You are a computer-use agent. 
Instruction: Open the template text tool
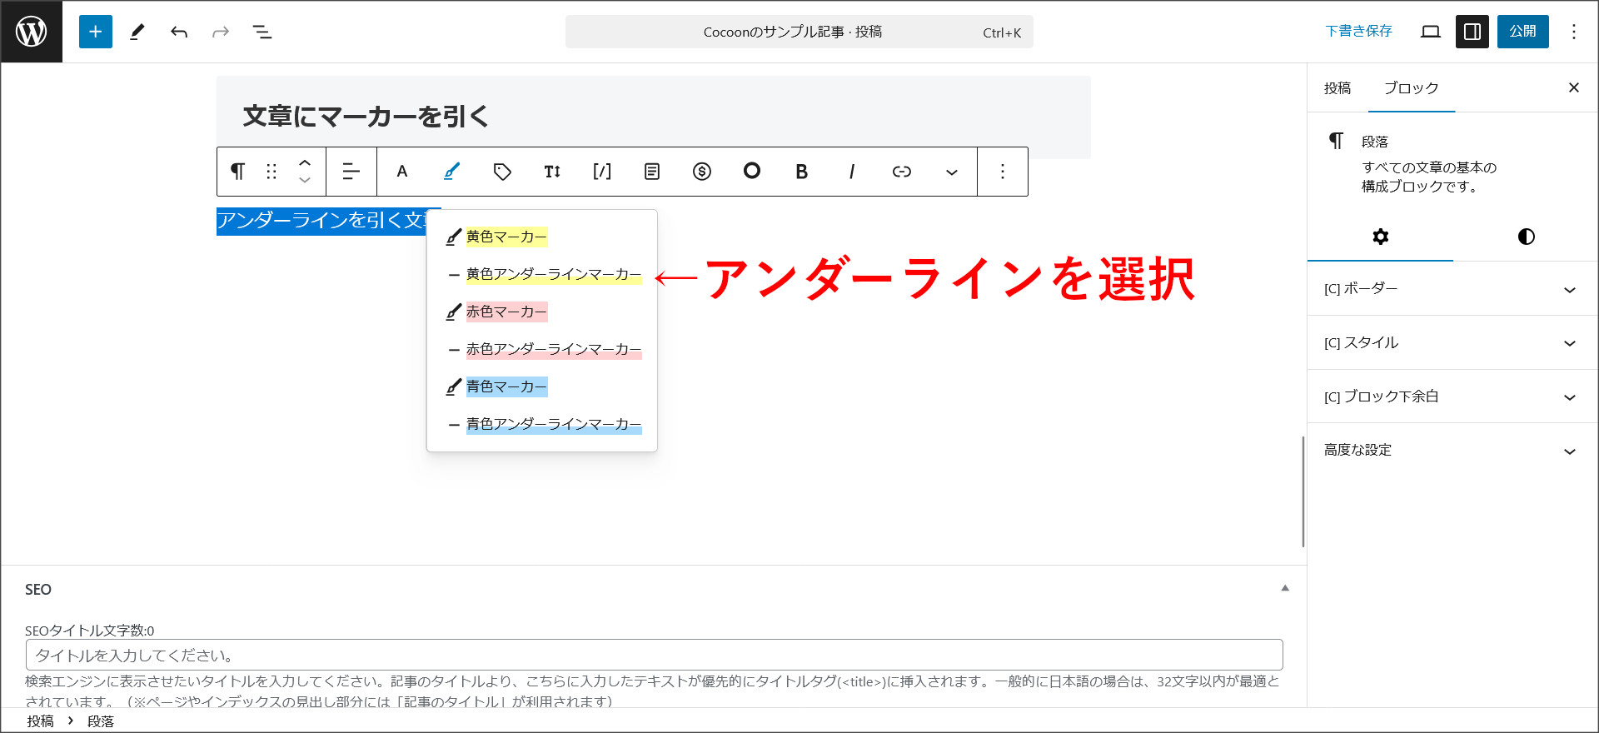(x=652, y=172)
